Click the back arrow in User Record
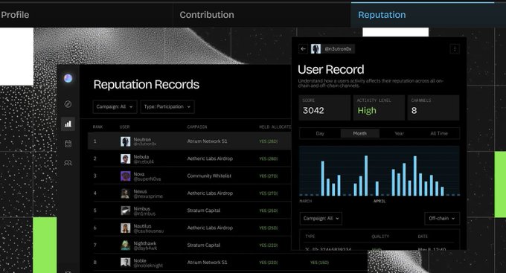This screenshot has width=506, height=273. point(303,49)
